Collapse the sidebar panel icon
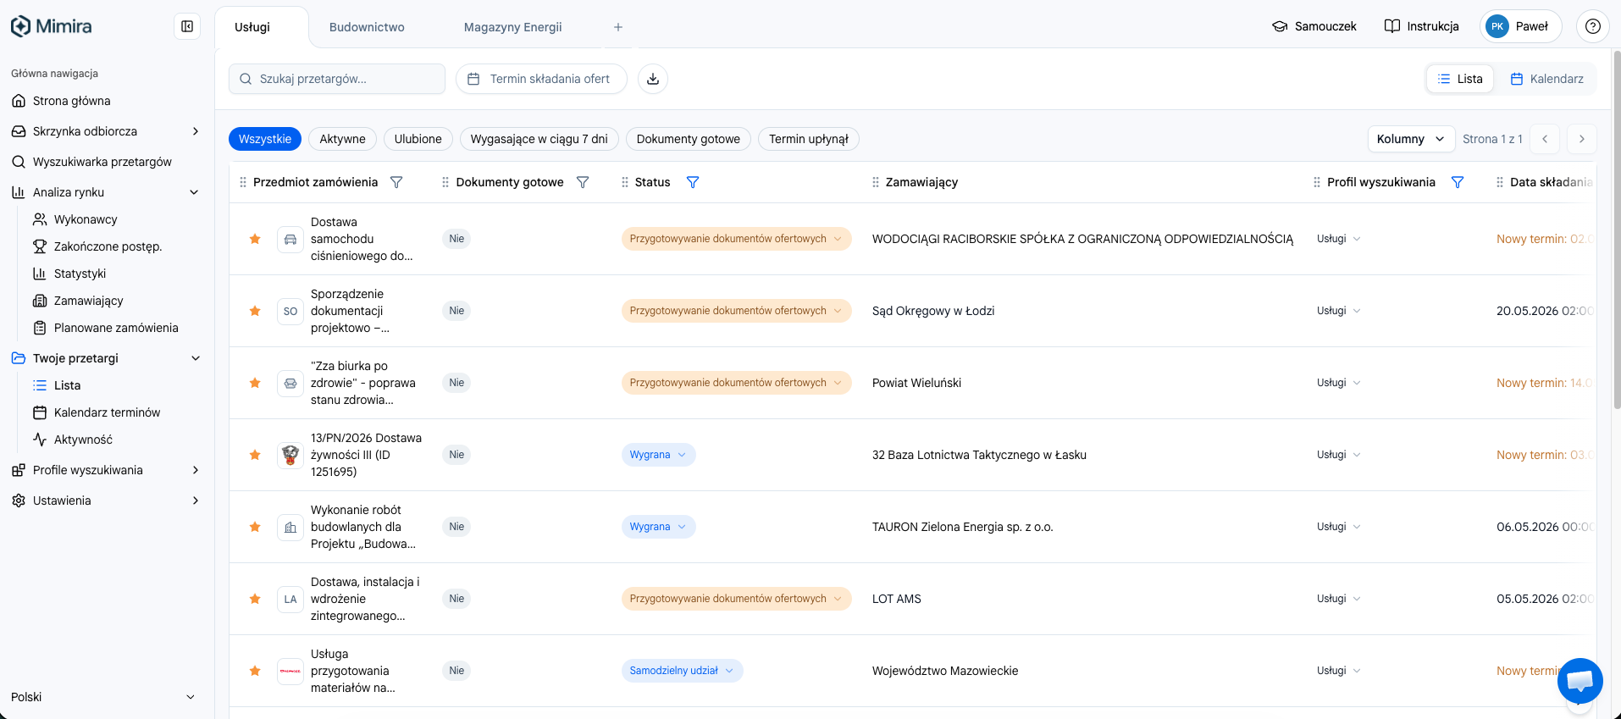Image resolution: width=1621 pixels, height=719 pixels. 187,26
